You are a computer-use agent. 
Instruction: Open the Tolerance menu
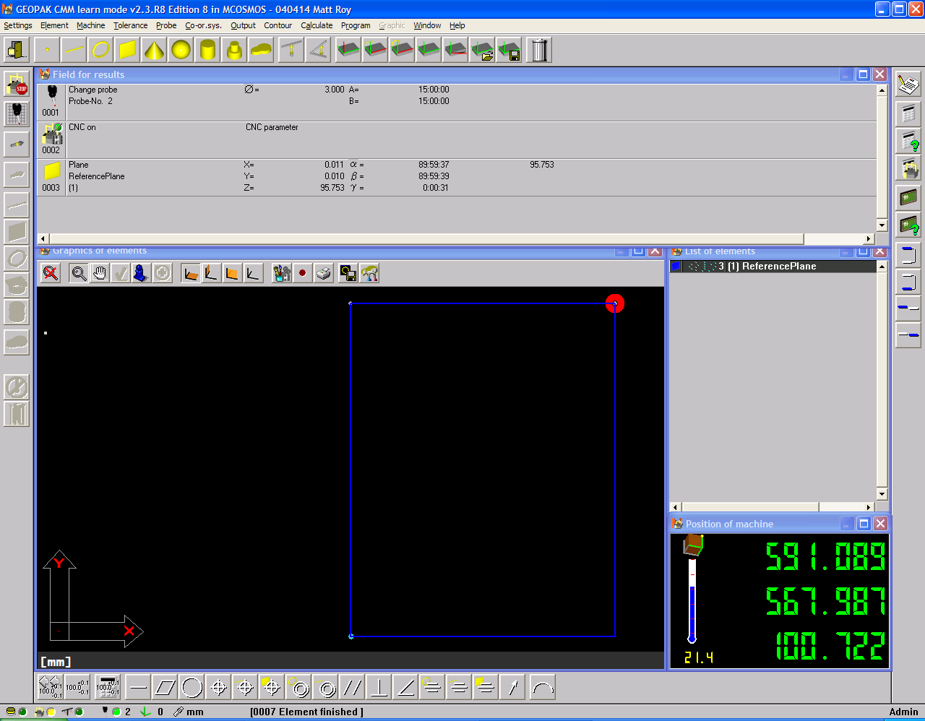(x=130, y=25)
